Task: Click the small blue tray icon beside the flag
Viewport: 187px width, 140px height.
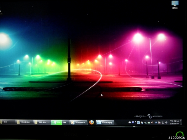Action: tap(156, 123)
